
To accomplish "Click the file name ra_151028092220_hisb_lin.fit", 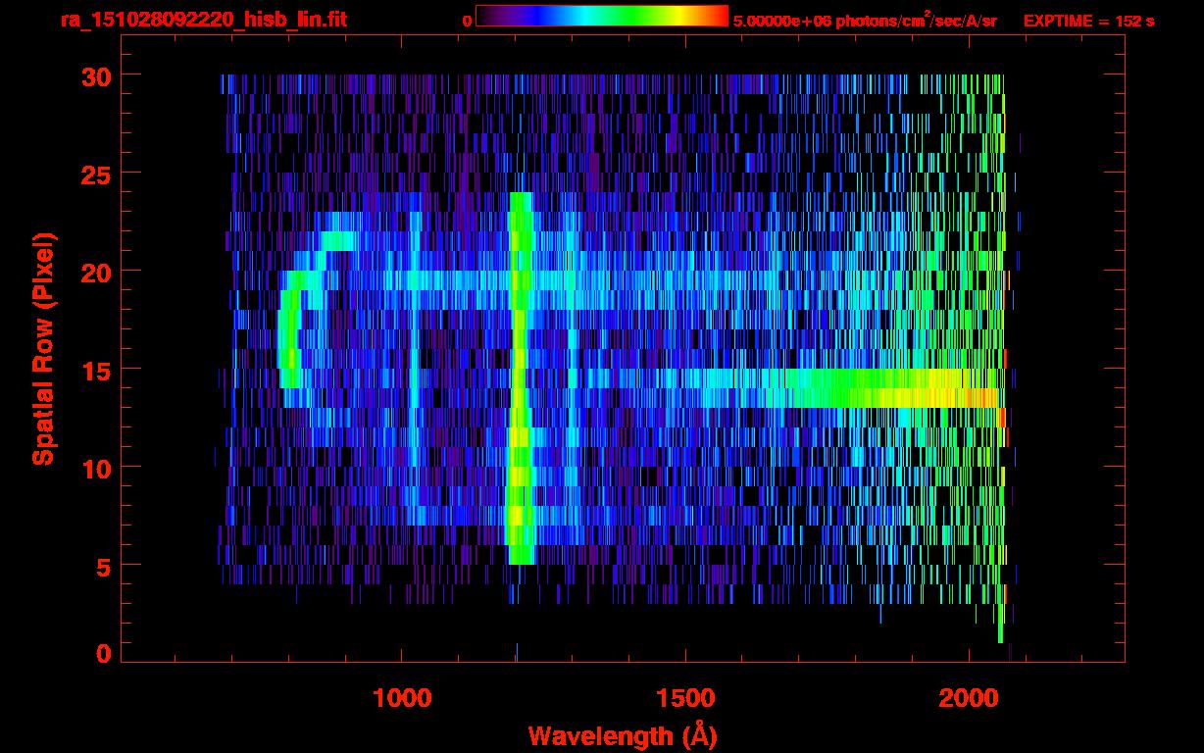I will click(x=203, y=20).
